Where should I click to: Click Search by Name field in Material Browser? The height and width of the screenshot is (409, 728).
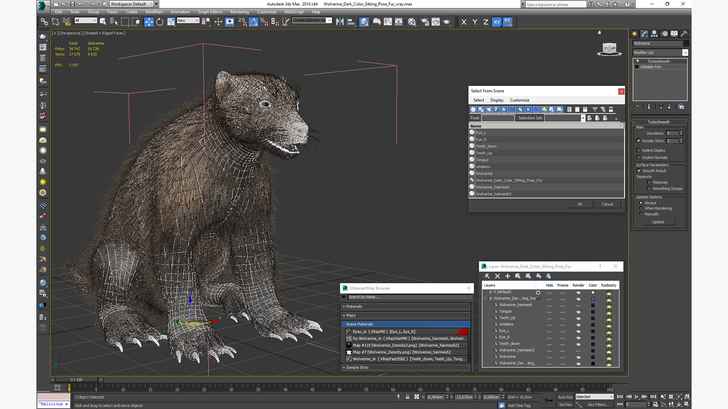tap(409, 297)
